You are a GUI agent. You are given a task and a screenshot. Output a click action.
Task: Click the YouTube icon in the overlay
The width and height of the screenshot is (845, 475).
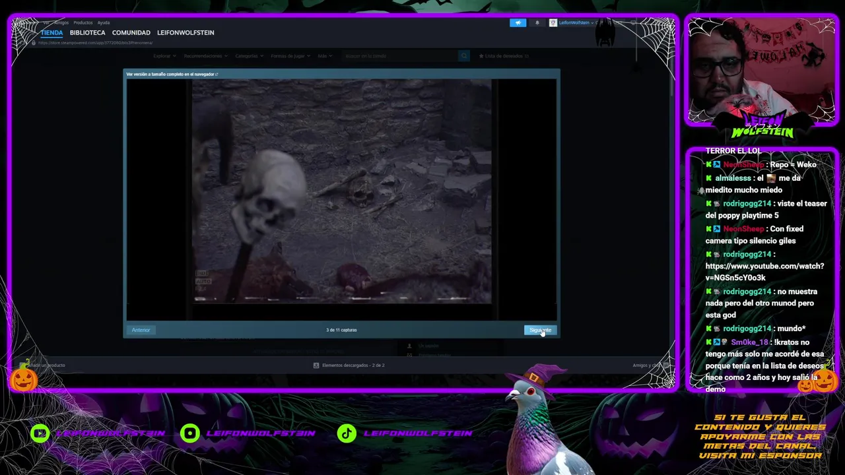[40, 433]
